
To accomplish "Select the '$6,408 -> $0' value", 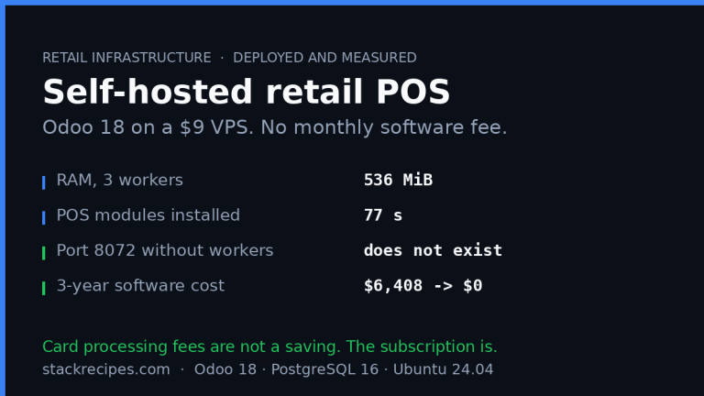I will coord(423,286).
